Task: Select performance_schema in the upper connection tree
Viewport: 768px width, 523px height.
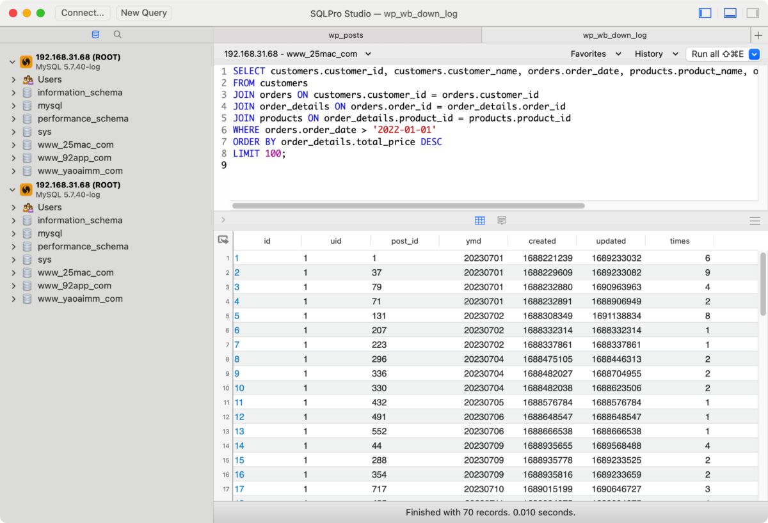Action: coord(83,118)
